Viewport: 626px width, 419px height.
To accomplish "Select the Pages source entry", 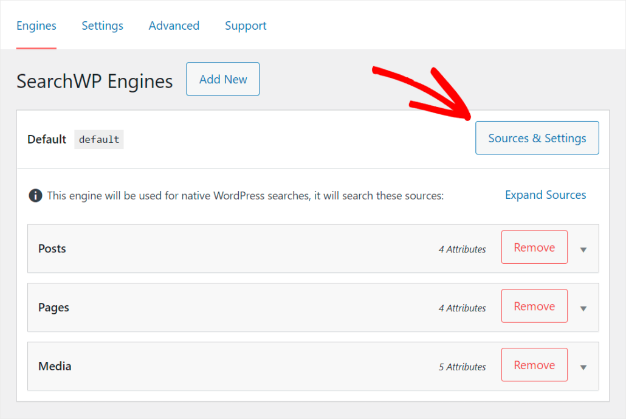I will pyautogui.click(x=53, y=308).
